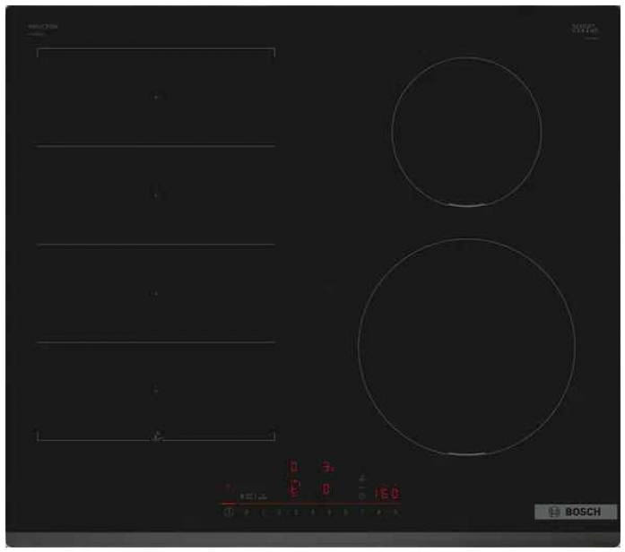The width and height of the screenshot is (625, 552).
Task: Select the lower-left zone heat display
Action: (293, 489)
